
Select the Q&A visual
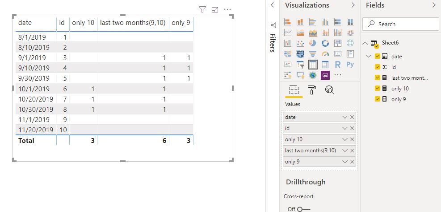pyautogui.click(x=300, y=75)
